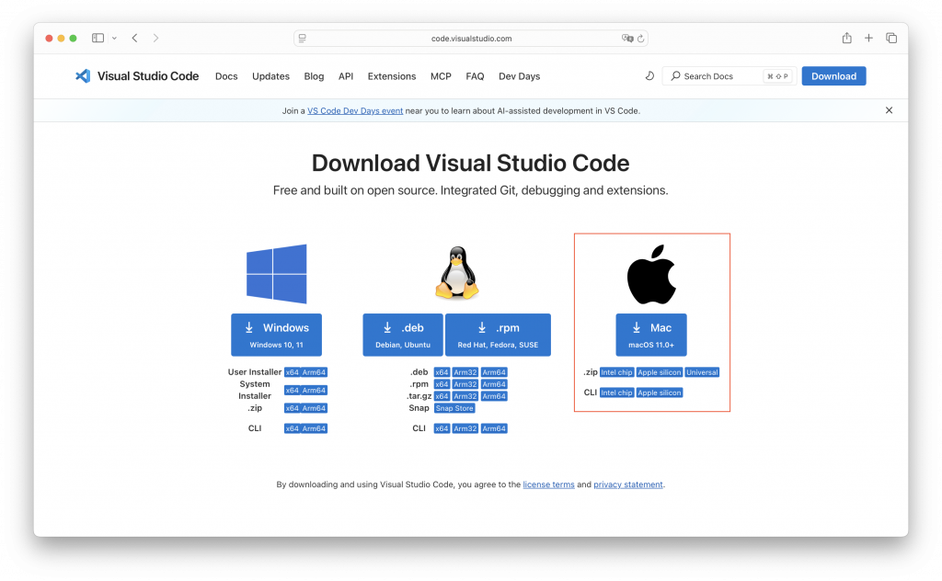Reload the page with the refresh icon
Image resolution: width=942 pixels, height=581 pixels.
(x=641, y=39)
